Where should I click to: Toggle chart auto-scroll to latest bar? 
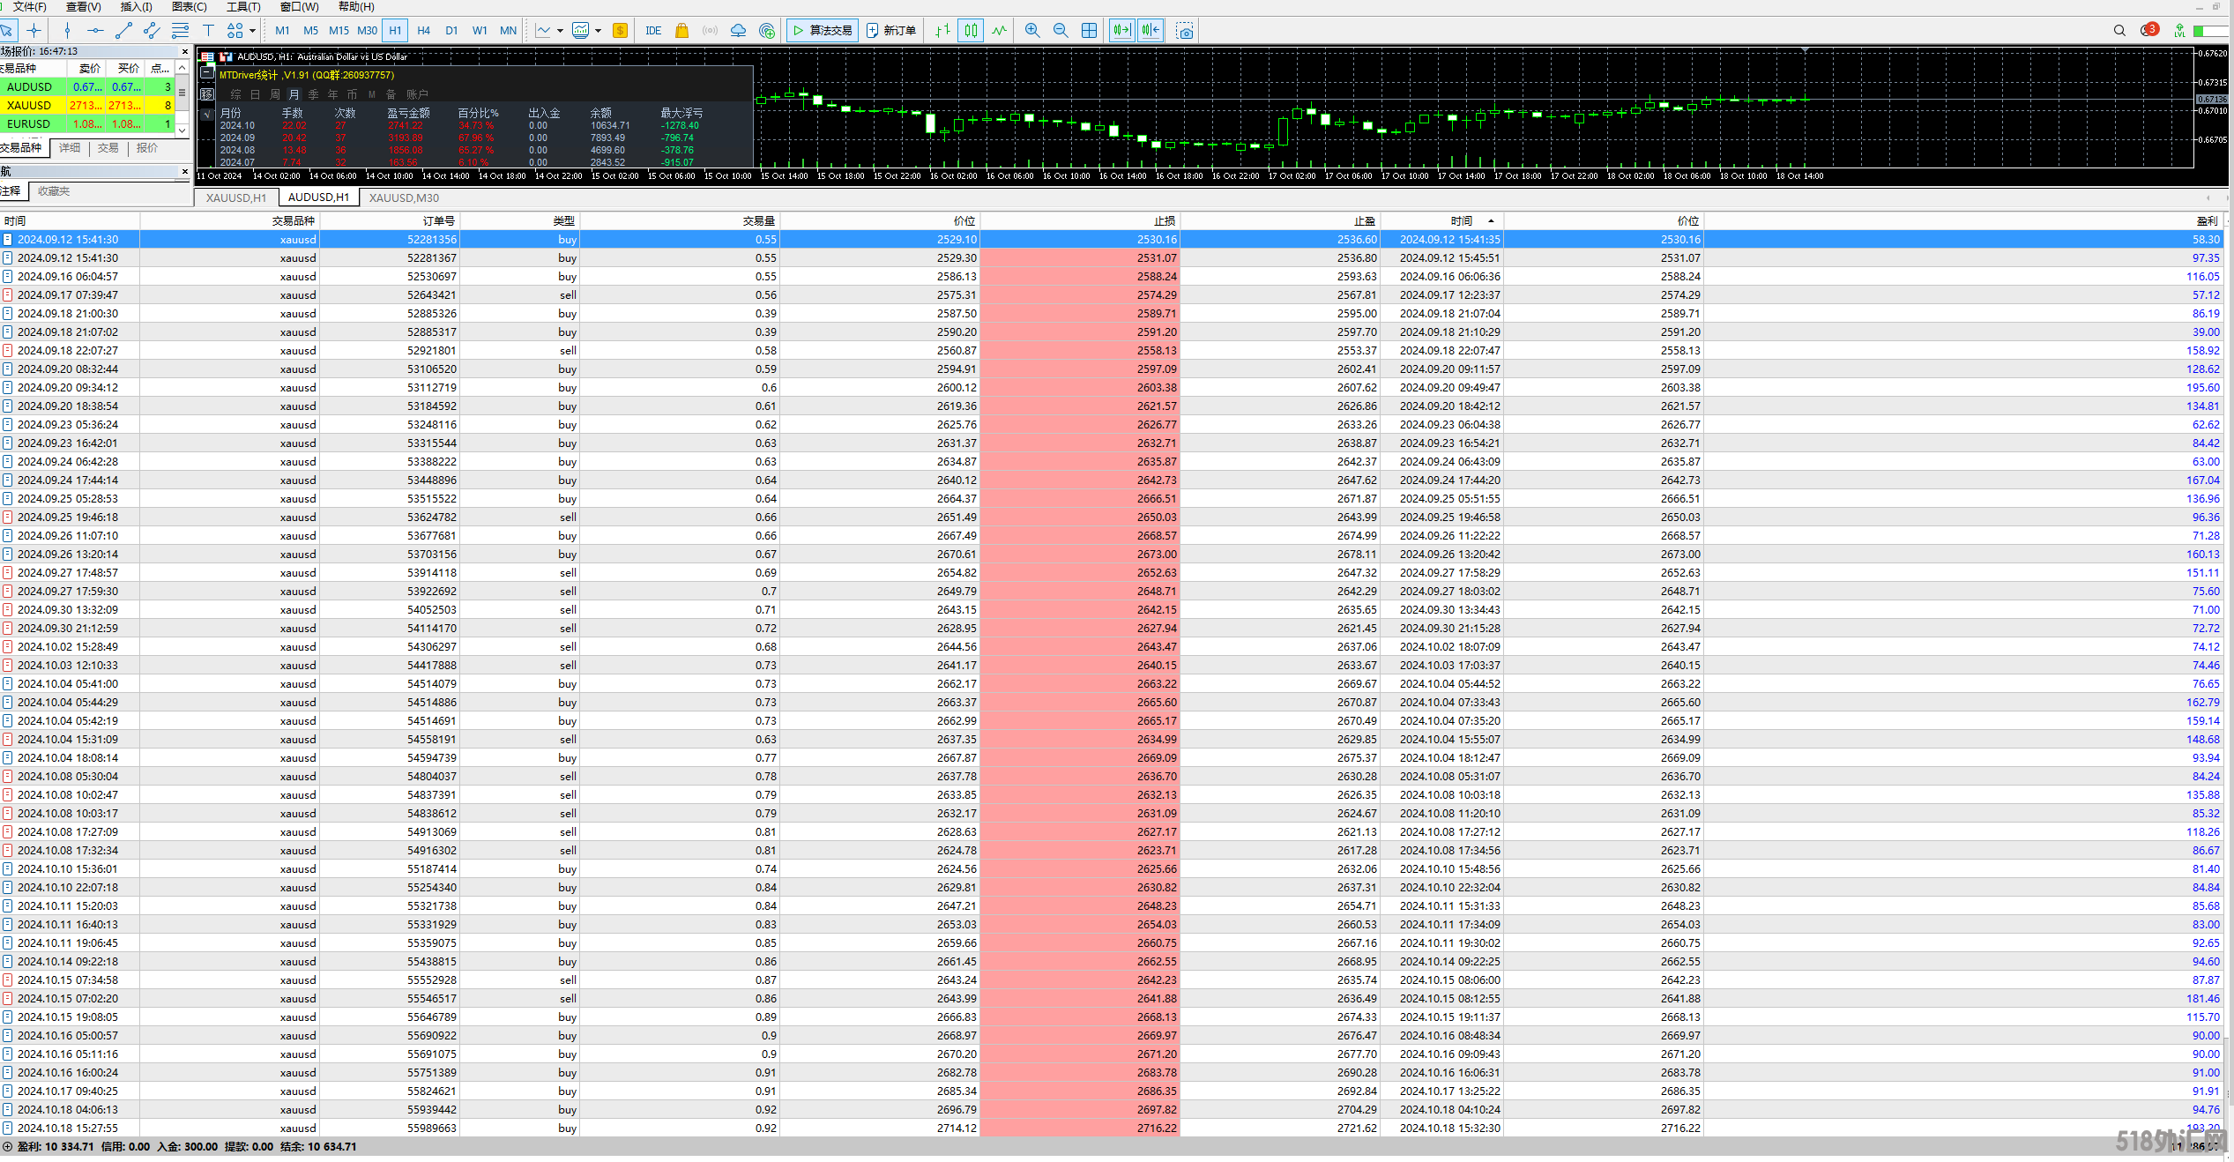click(1121, 30)
